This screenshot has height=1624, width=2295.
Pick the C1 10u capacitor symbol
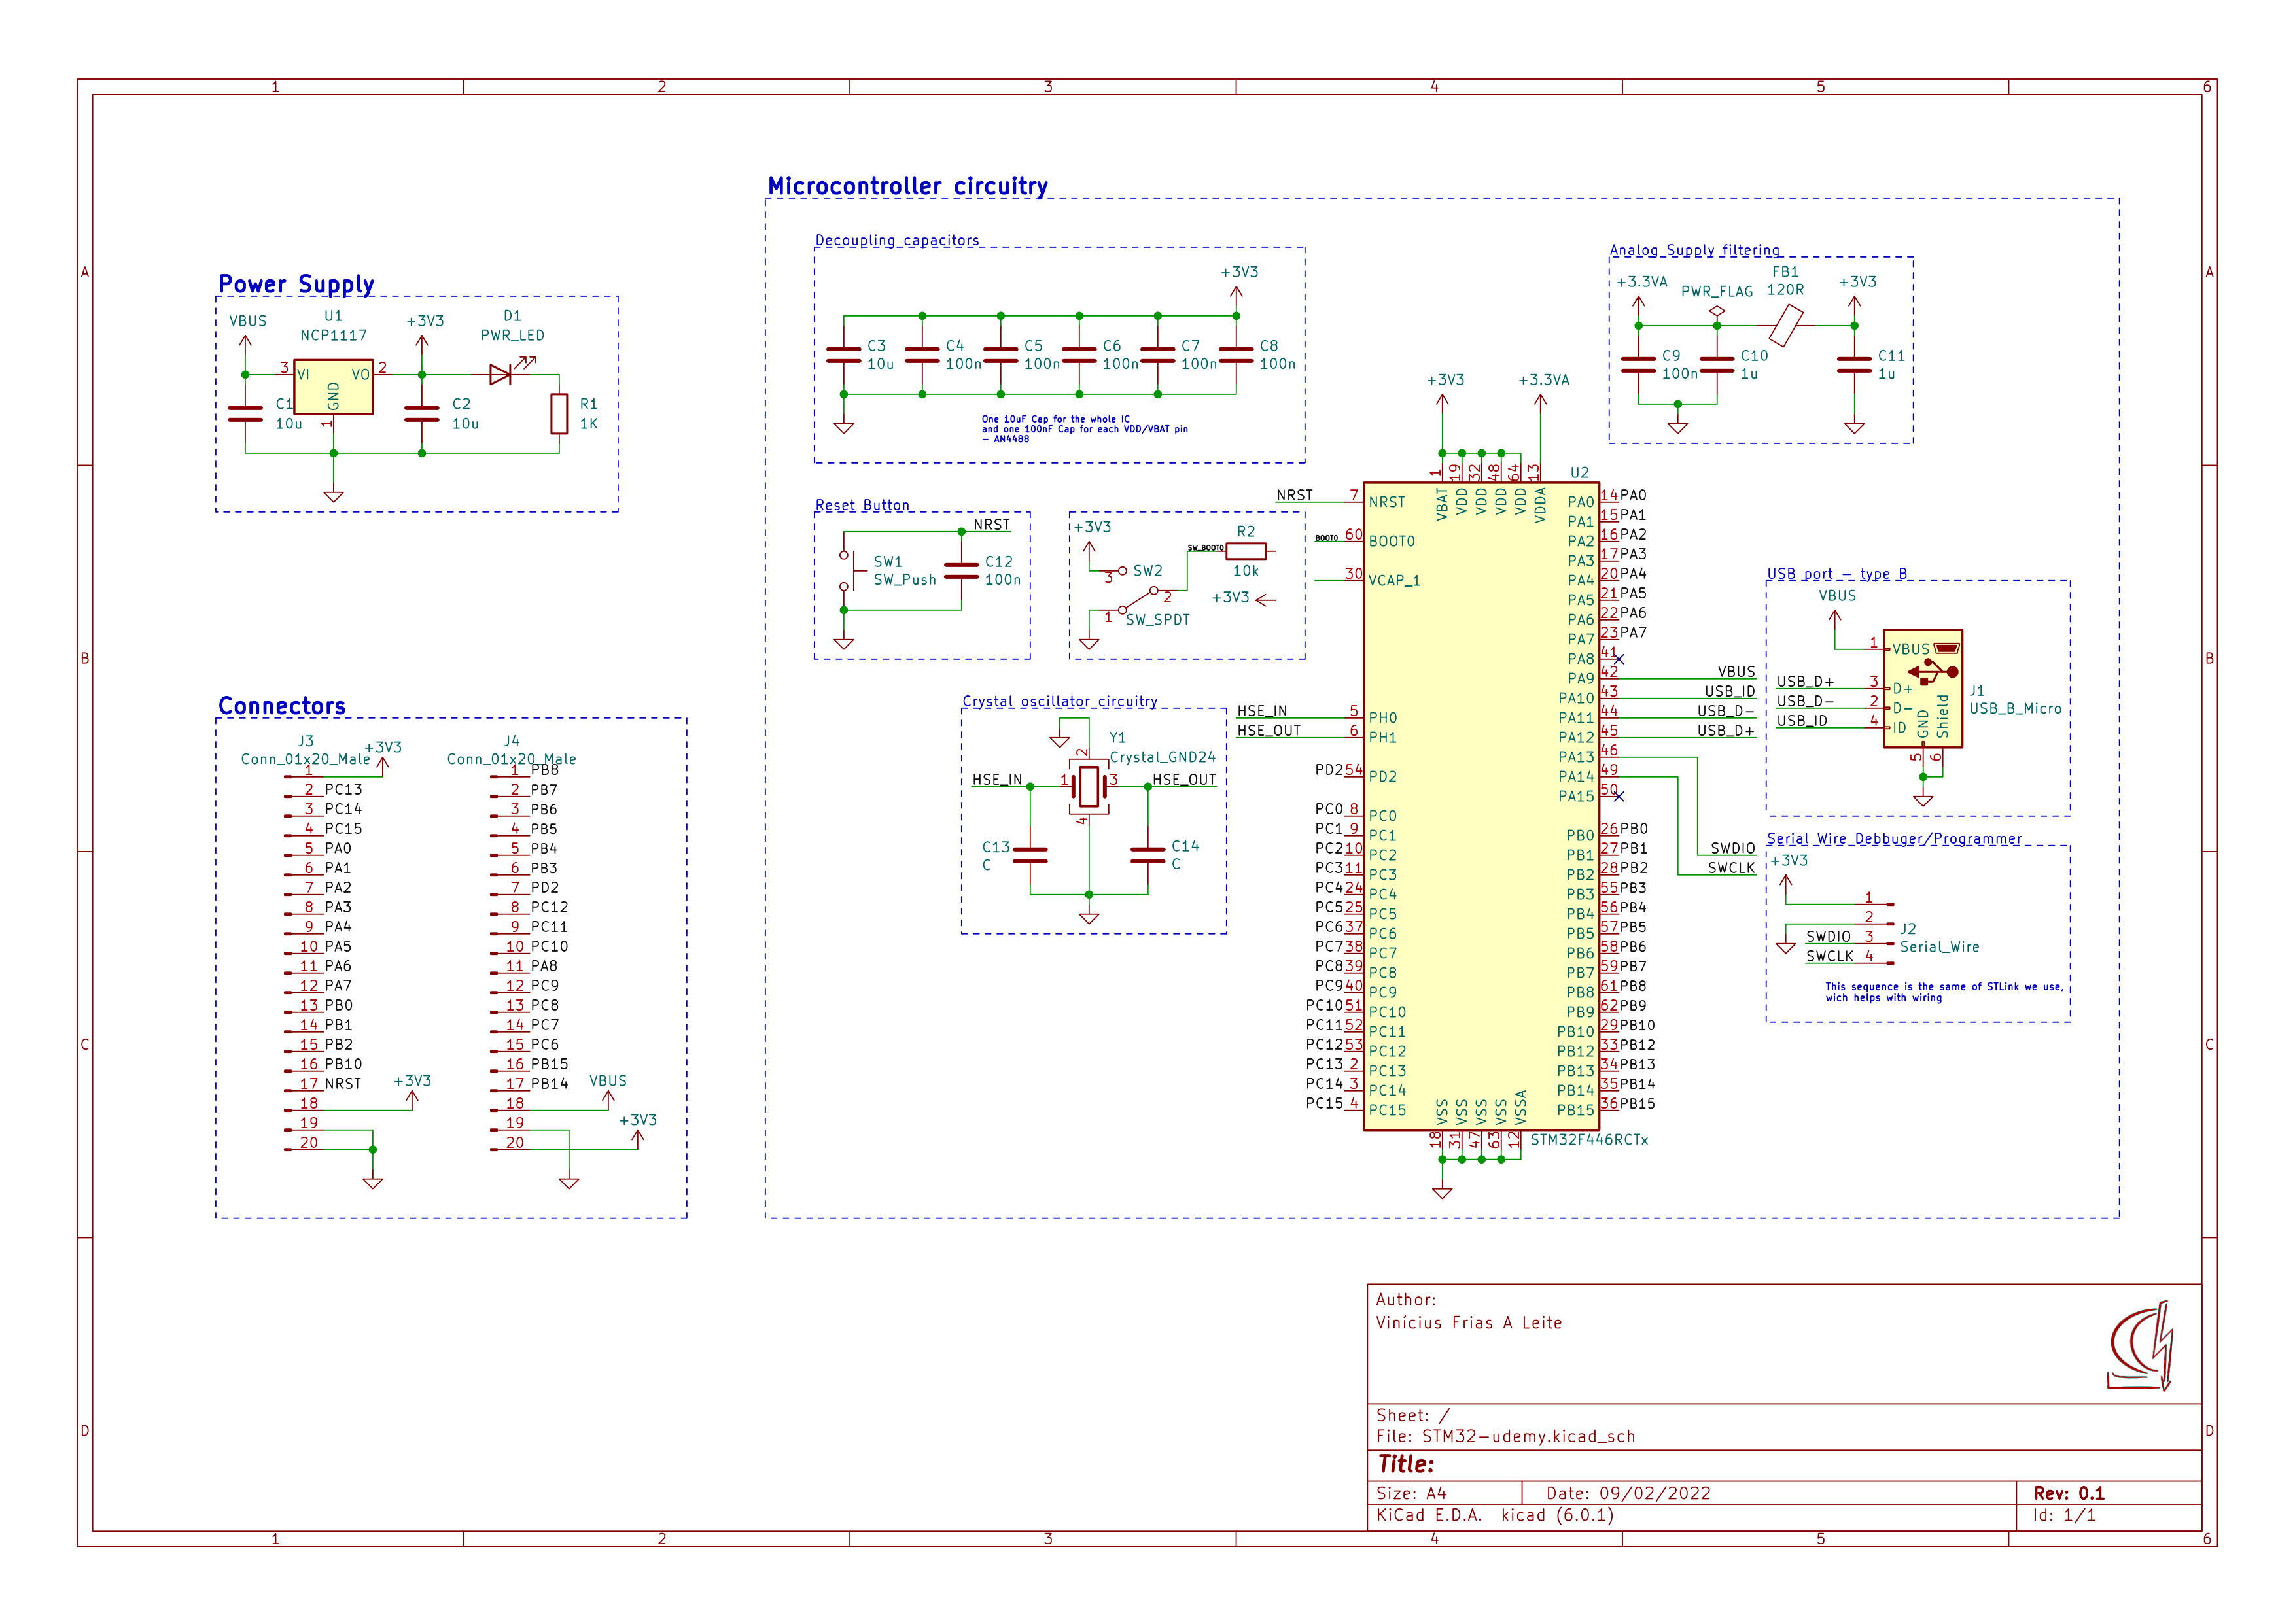[245, 414]
